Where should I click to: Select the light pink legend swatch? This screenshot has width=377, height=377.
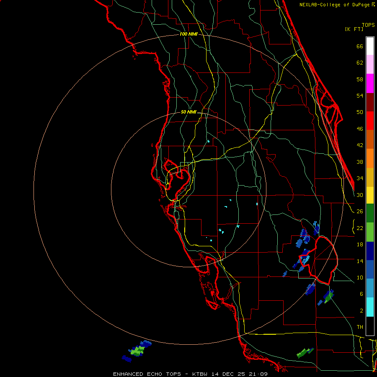click(370, 64)
